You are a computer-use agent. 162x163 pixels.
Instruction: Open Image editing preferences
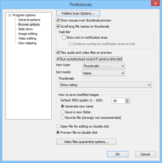point(28,34)
